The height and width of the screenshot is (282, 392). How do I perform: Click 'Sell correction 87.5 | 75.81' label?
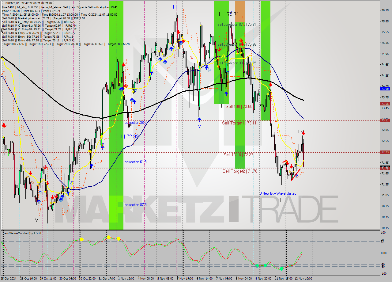(x=237, y=25)
